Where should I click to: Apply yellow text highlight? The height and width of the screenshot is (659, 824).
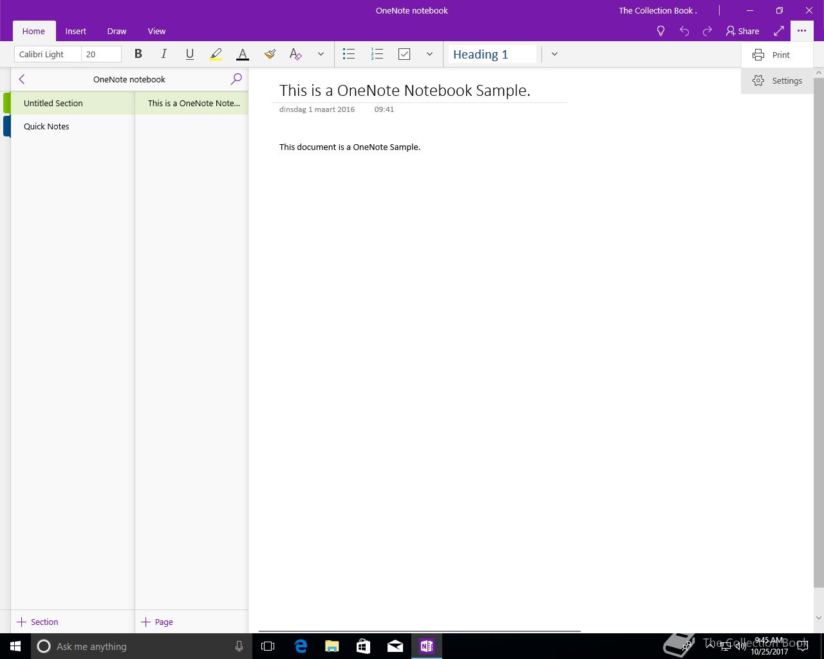(x=216, y=54)
